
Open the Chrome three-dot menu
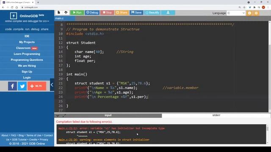pyautogui.click(x=268, y=7)
